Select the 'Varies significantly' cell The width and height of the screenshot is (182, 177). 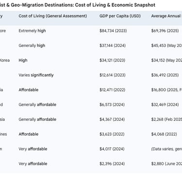(36, 75)
